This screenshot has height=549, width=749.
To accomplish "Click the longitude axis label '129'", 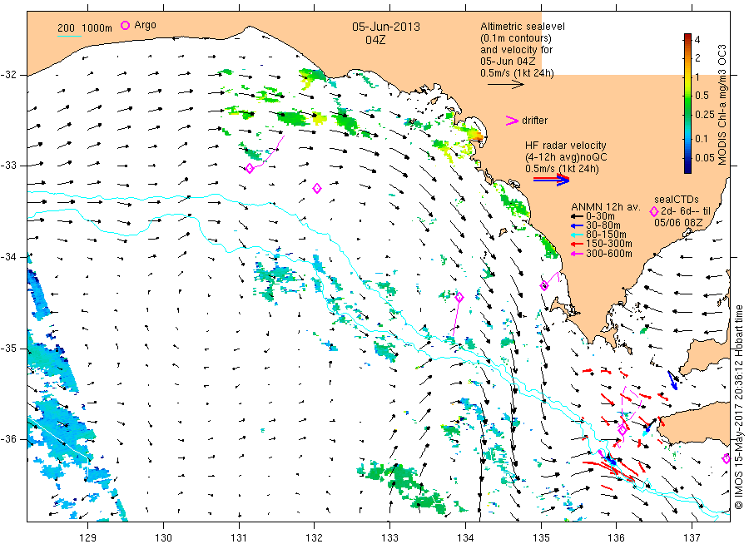I will 88,538.
